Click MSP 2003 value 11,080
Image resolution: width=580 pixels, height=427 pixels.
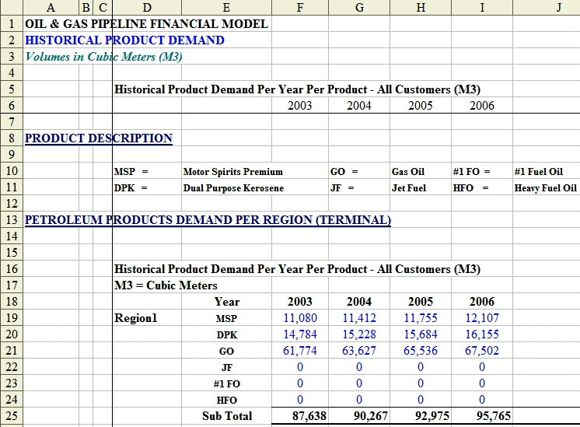[300, 318]
